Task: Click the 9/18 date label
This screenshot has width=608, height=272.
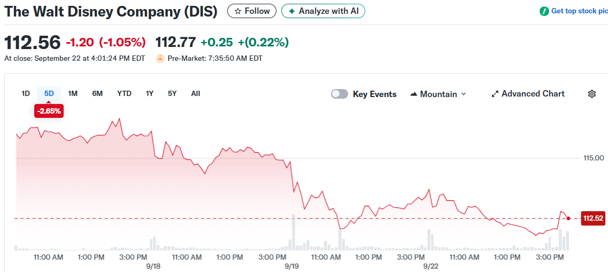Action: coord(153,267)
